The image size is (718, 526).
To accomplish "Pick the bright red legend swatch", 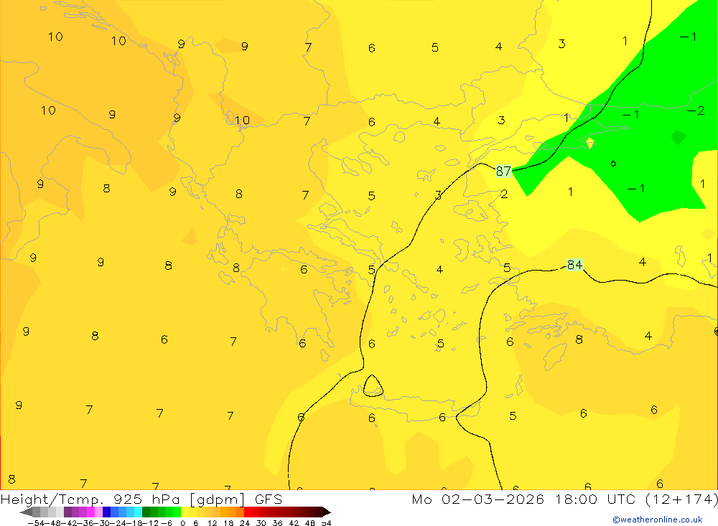I will point(248,512).
